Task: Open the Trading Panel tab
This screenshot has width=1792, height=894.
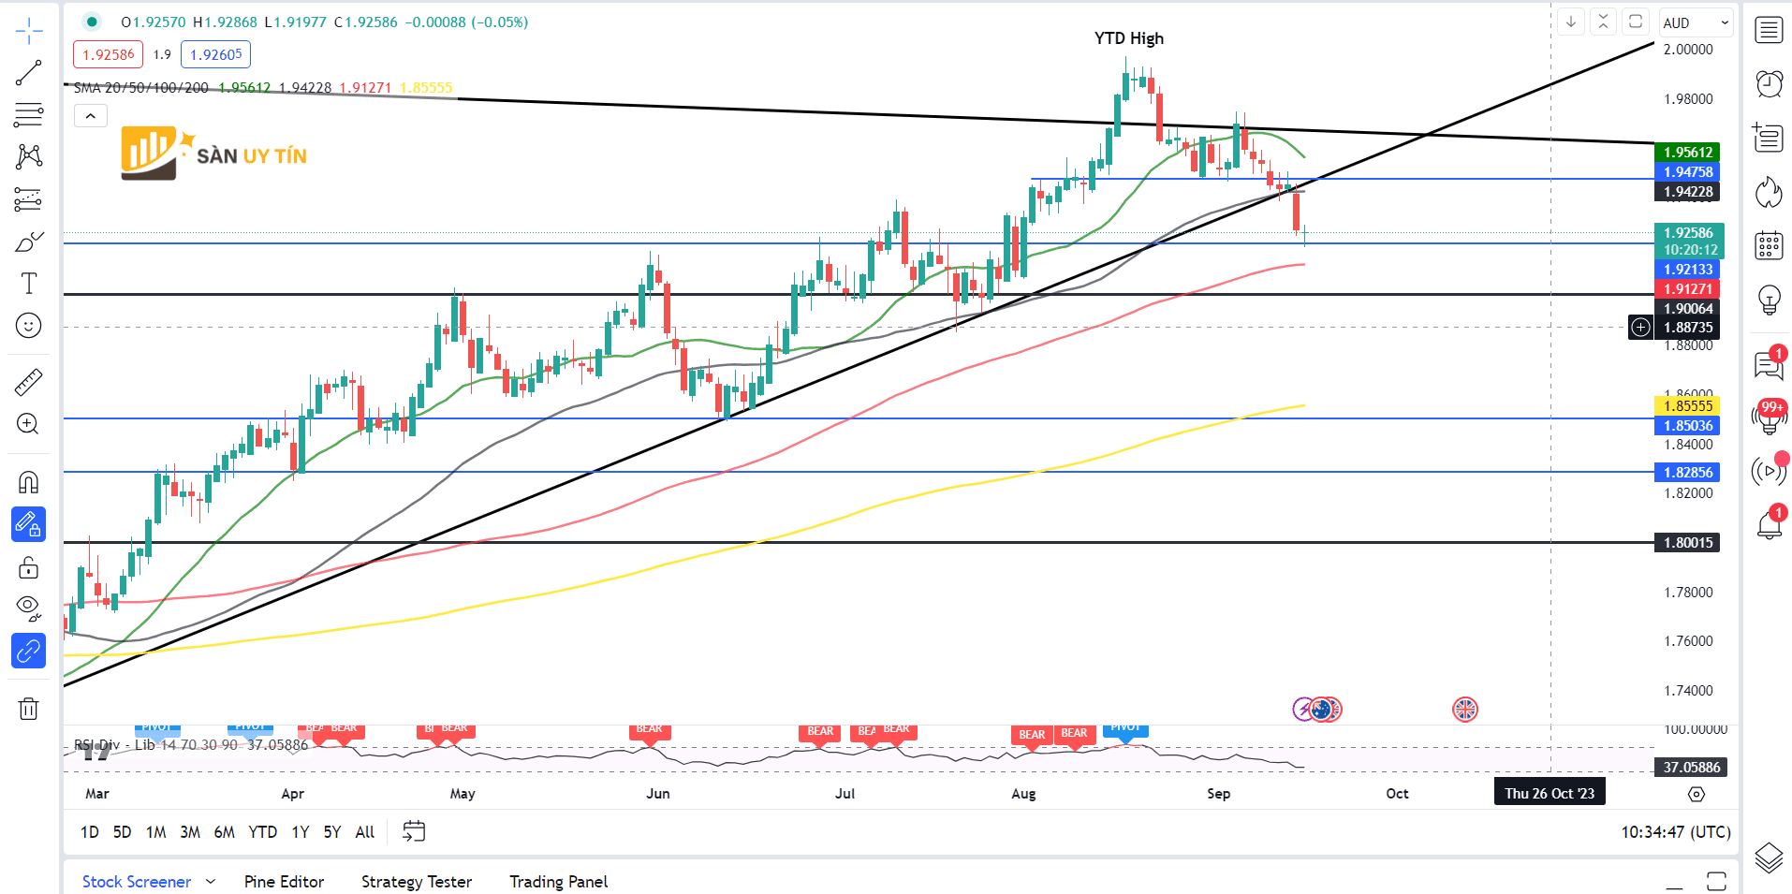Action: point(559,882)
